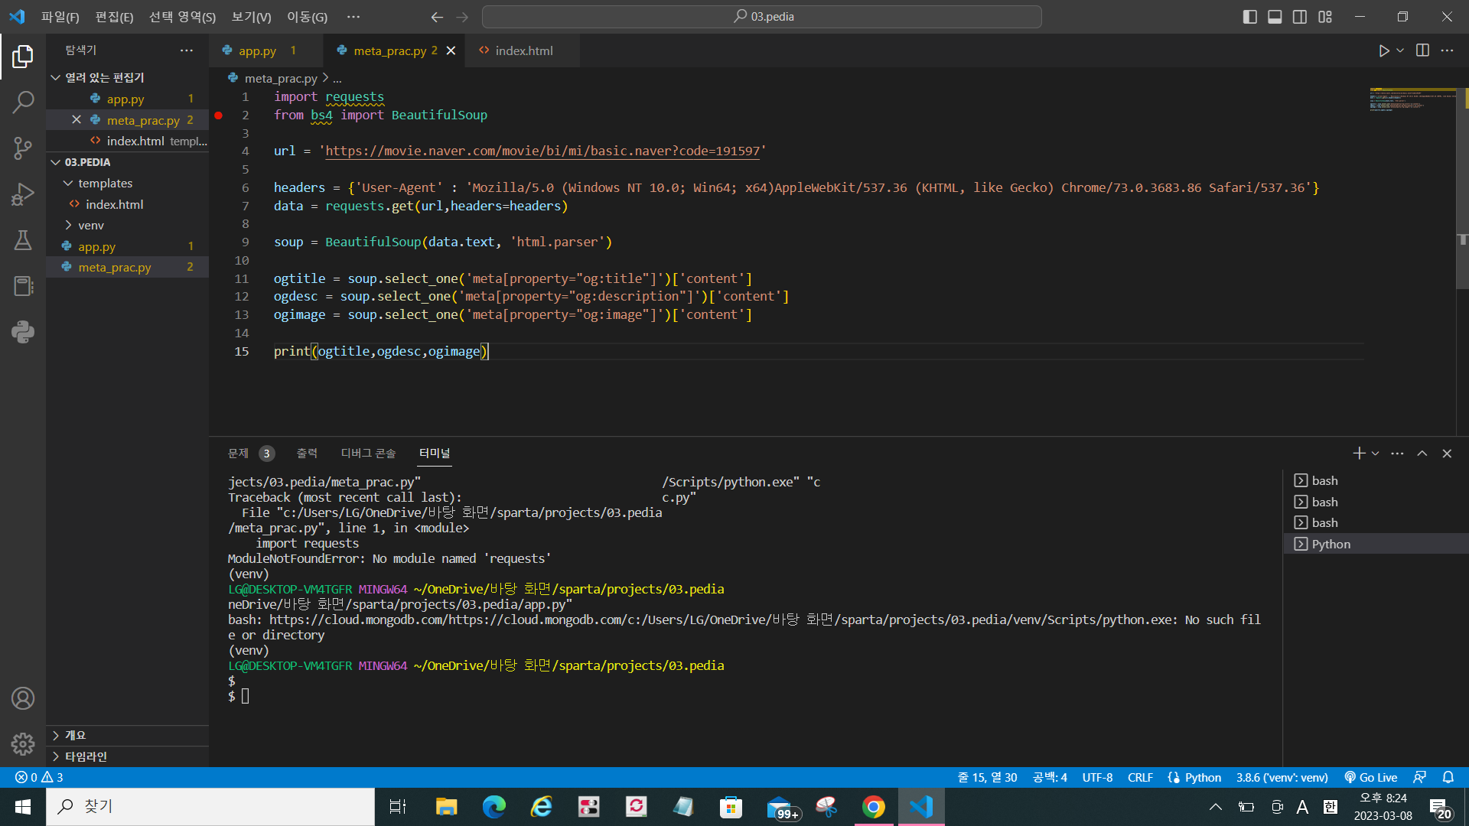
Task: Toggle the primary side bar layout icon
Action: [x=1250, y=17]
